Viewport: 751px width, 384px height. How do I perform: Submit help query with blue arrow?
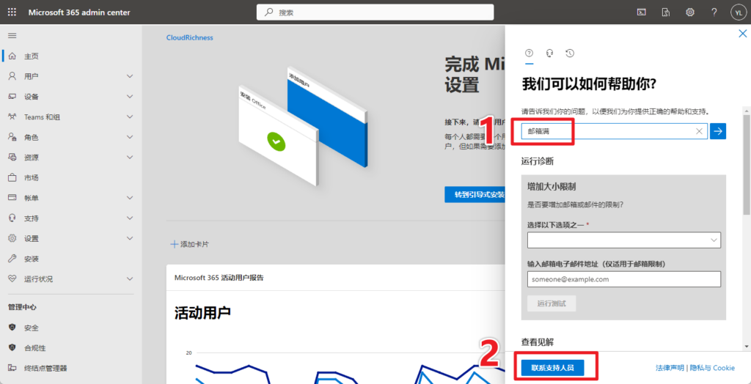point(718,131)
